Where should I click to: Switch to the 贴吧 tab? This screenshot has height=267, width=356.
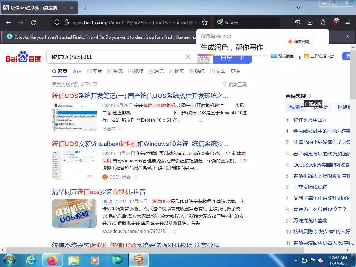[197, 71]
